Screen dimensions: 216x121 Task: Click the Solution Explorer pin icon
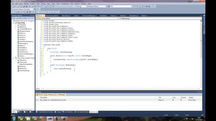32,15
